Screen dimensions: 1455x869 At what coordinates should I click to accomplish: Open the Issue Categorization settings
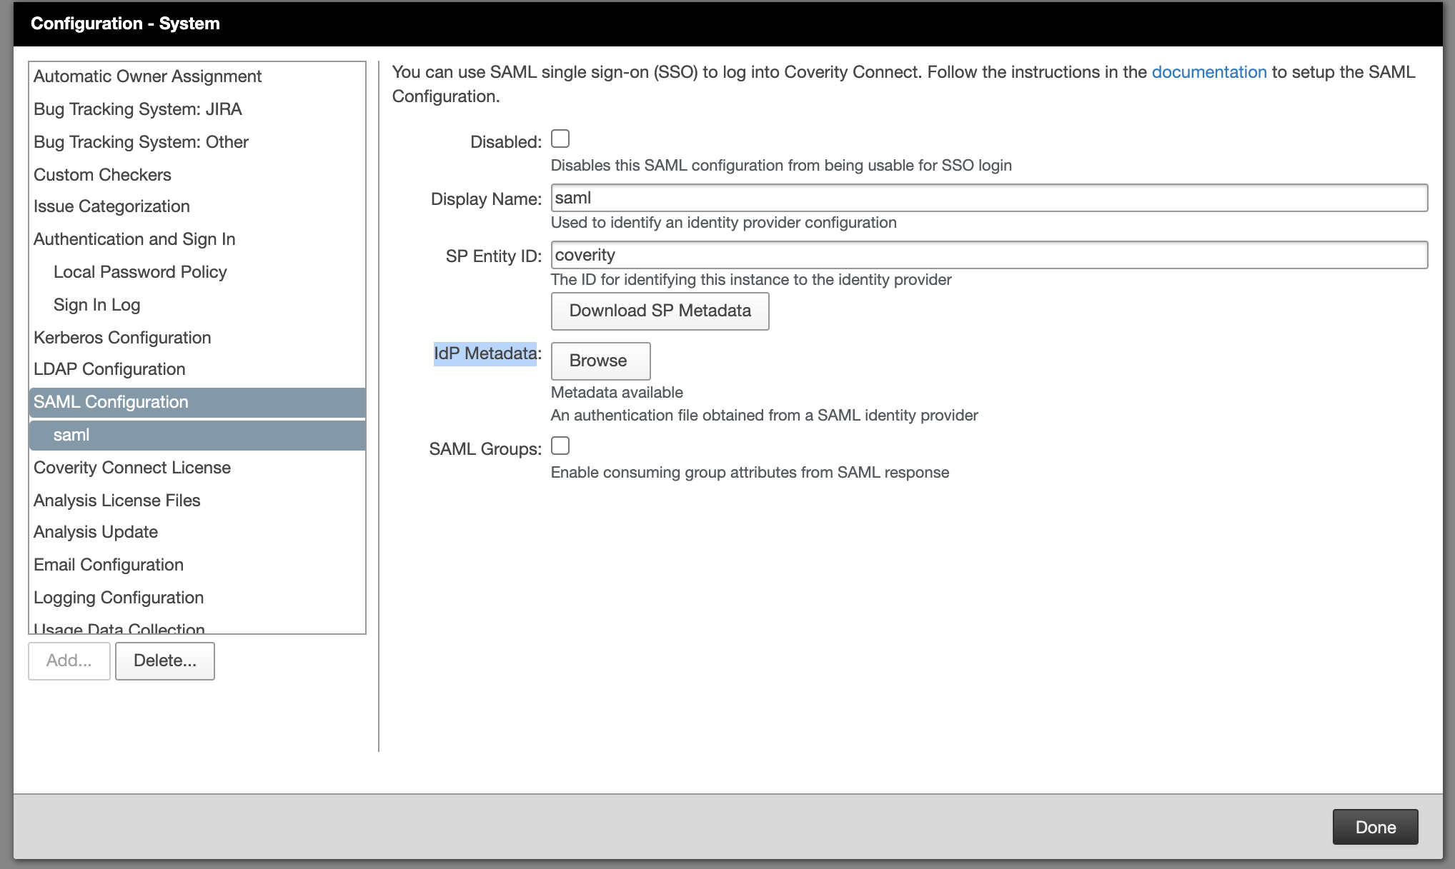tap(111, 206)
